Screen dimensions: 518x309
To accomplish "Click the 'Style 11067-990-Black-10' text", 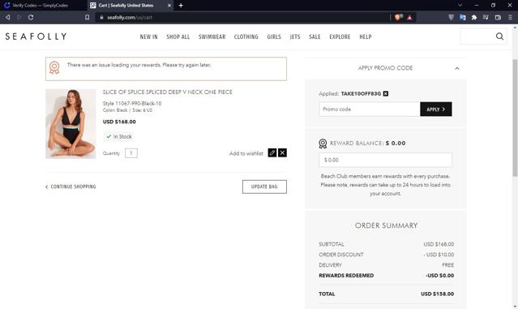I will (132, 104).
